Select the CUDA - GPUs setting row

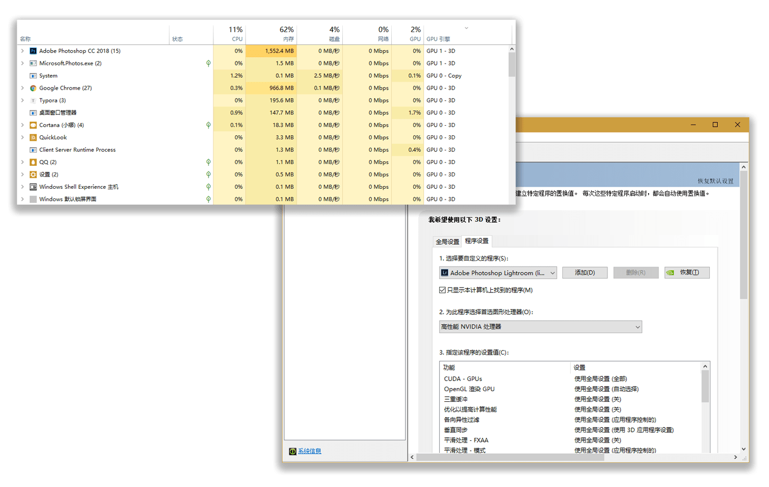[570, 379]
